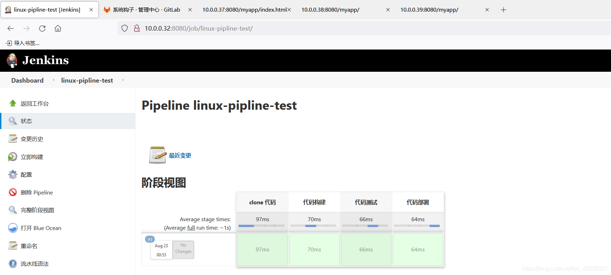Click the 代码部署 column header
Viewport: 611px width, 275px height.
coord(418,202)
